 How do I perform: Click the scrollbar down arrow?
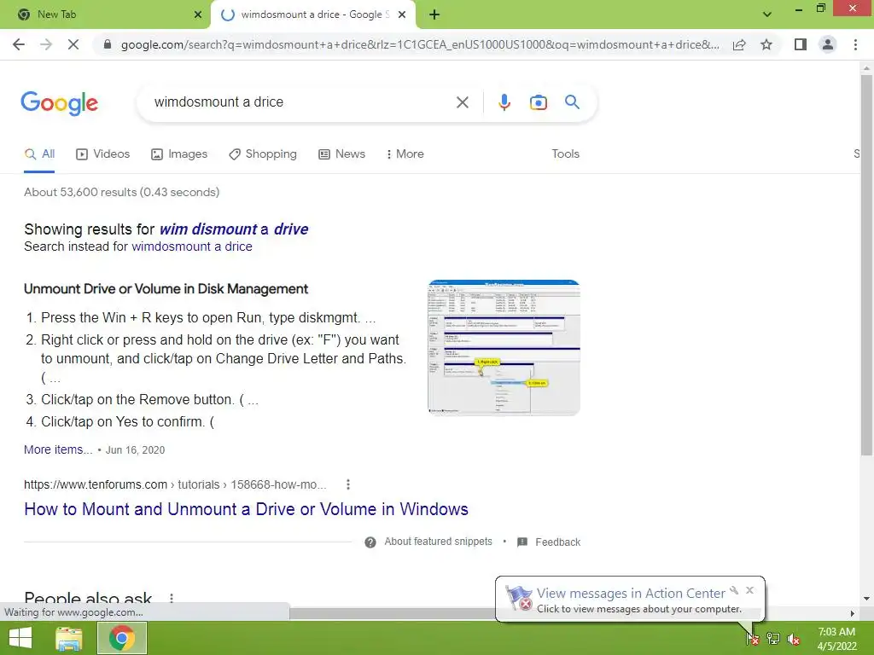[866, 600]
